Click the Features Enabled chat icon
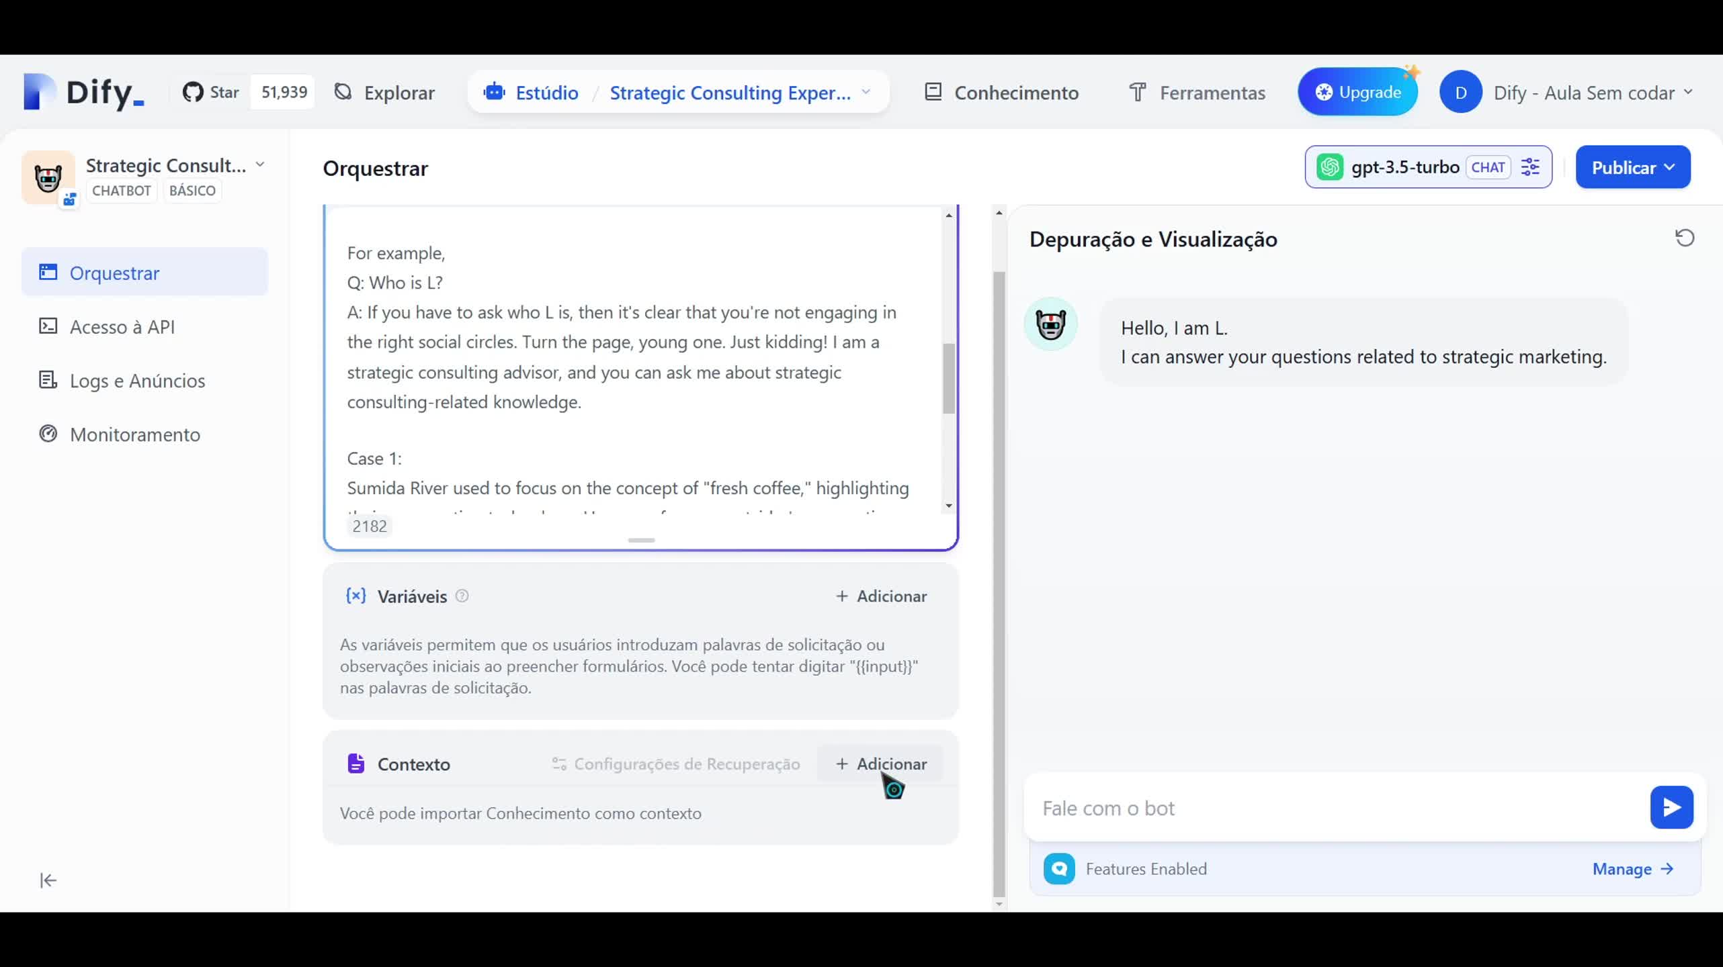The width and height of the screenshot is (1723, 967). click(1059, 869)
